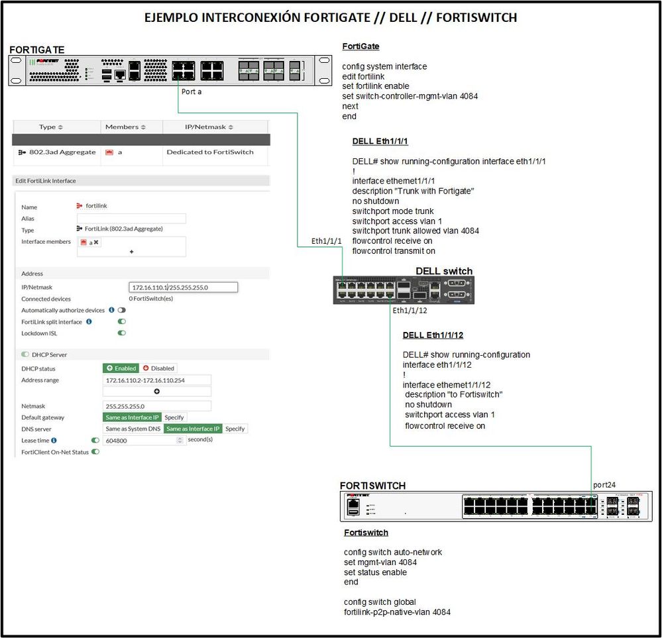Click the DHCP address range field
This screenshot has height=638, width=662.
tap(157, 380)
